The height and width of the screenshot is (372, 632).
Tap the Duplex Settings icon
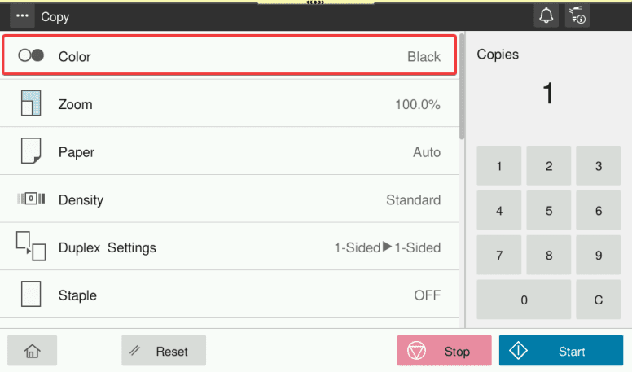(30, 247)
